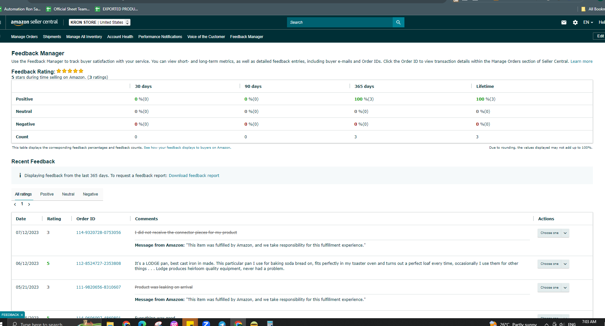Click the 05/21/2023 date cell

[27, 287]
